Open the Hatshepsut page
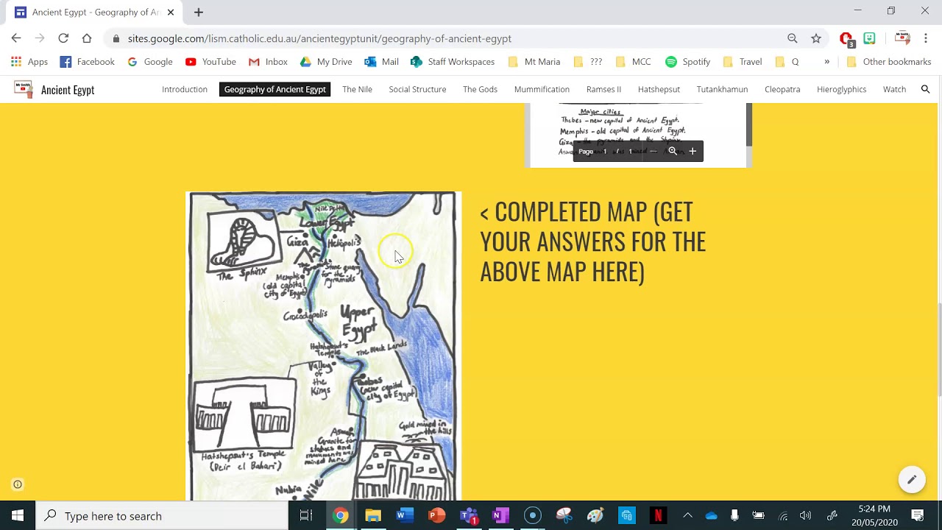Viewport: 942px width, 530px height. pyautogui.click(x=659, y=89)
